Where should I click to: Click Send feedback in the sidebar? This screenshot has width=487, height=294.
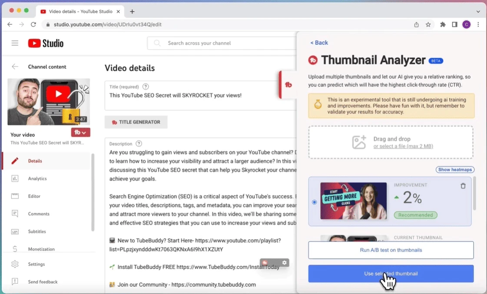[43, 282]
